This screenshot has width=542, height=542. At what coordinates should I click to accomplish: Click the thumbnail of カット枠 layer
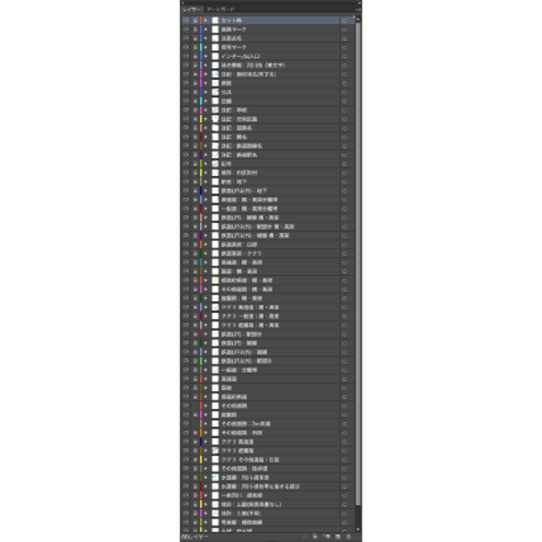(216, 21)
